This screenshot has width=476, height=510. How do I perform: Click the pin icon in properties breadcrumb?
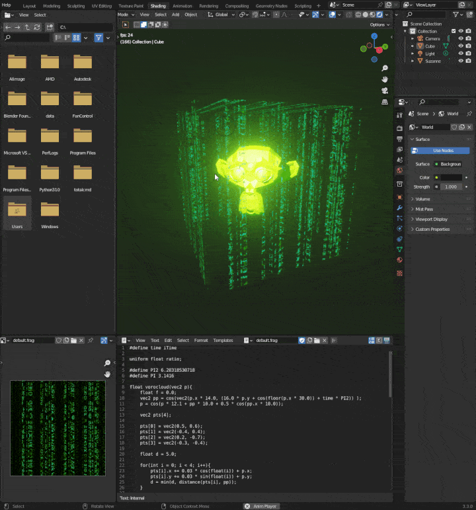click(x=469, y=114)
